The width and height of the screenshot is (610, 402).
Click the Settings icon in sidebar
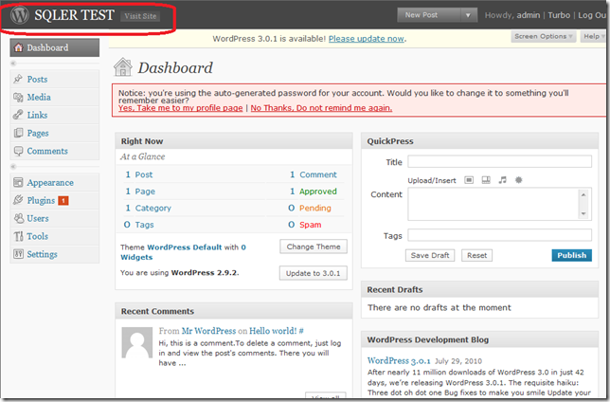pyautogui.click(x=18, y=254)
